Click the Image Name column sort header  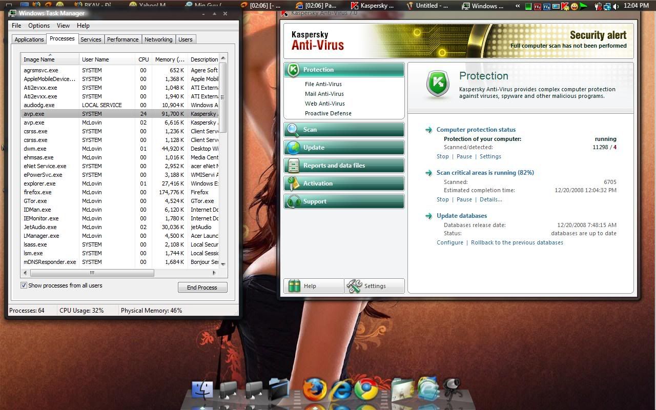coord(50,59)
